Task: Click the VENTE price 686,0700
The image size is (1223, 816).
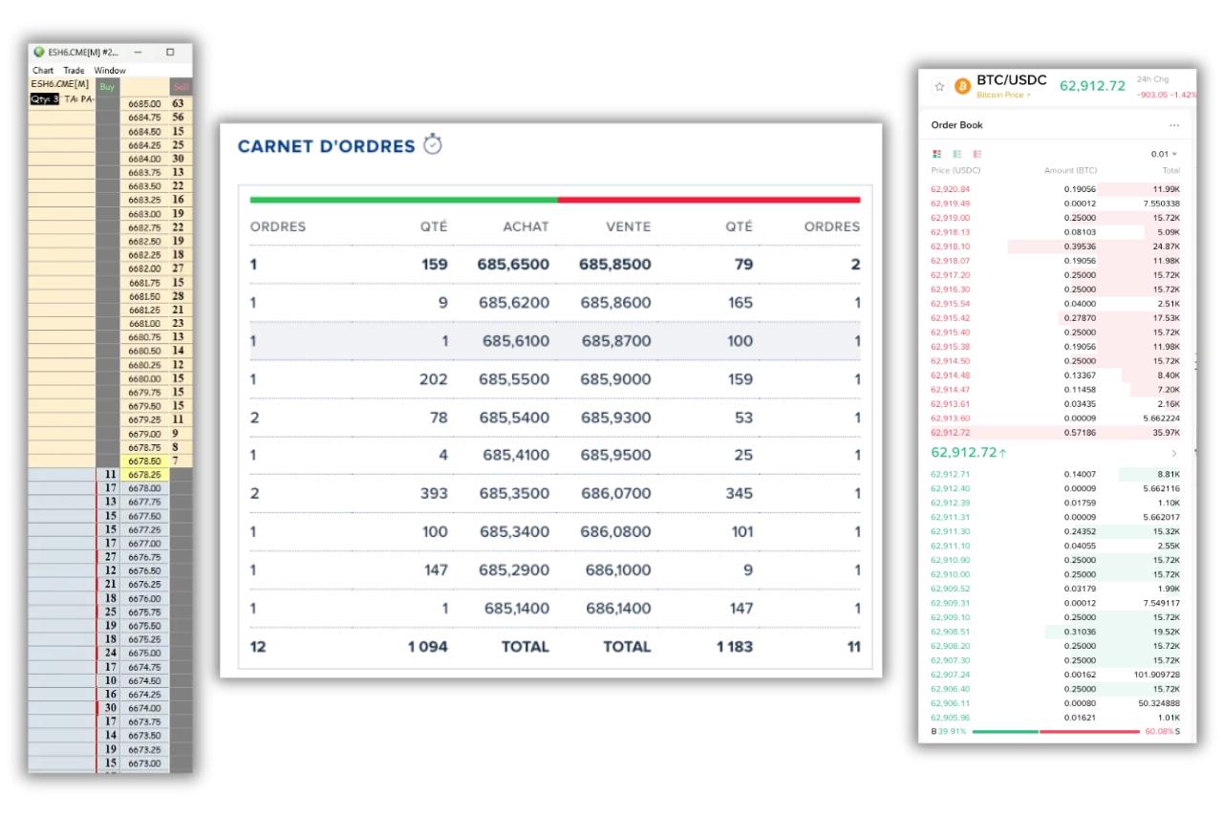Action: click(615, 494)
